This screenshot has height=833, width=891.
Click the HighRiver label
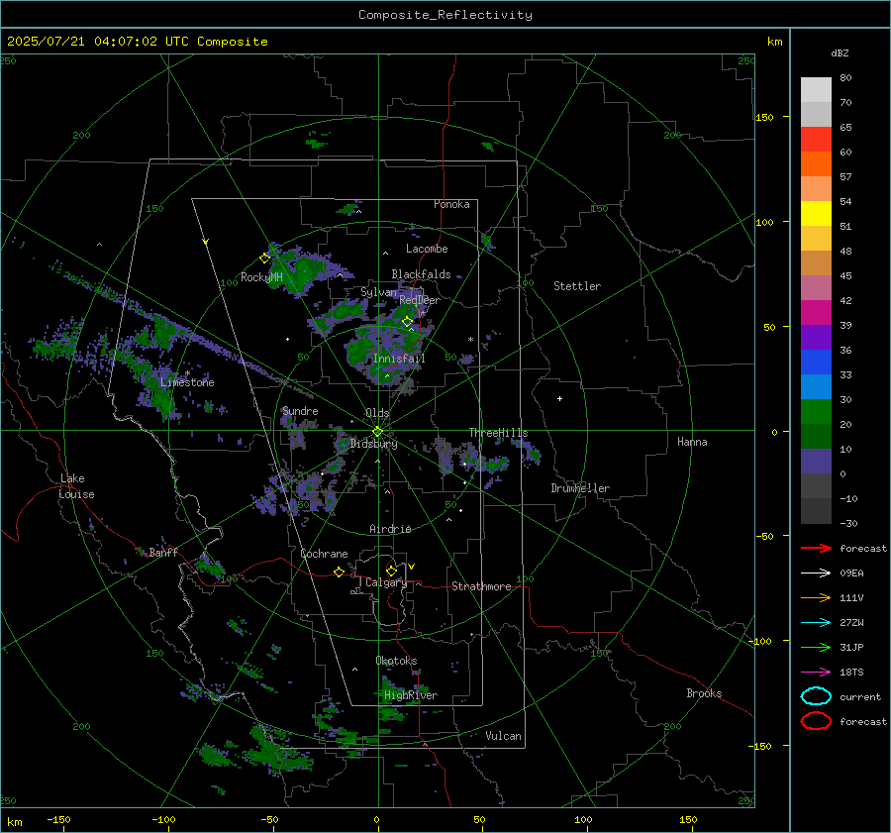click(x=411, y=695)
